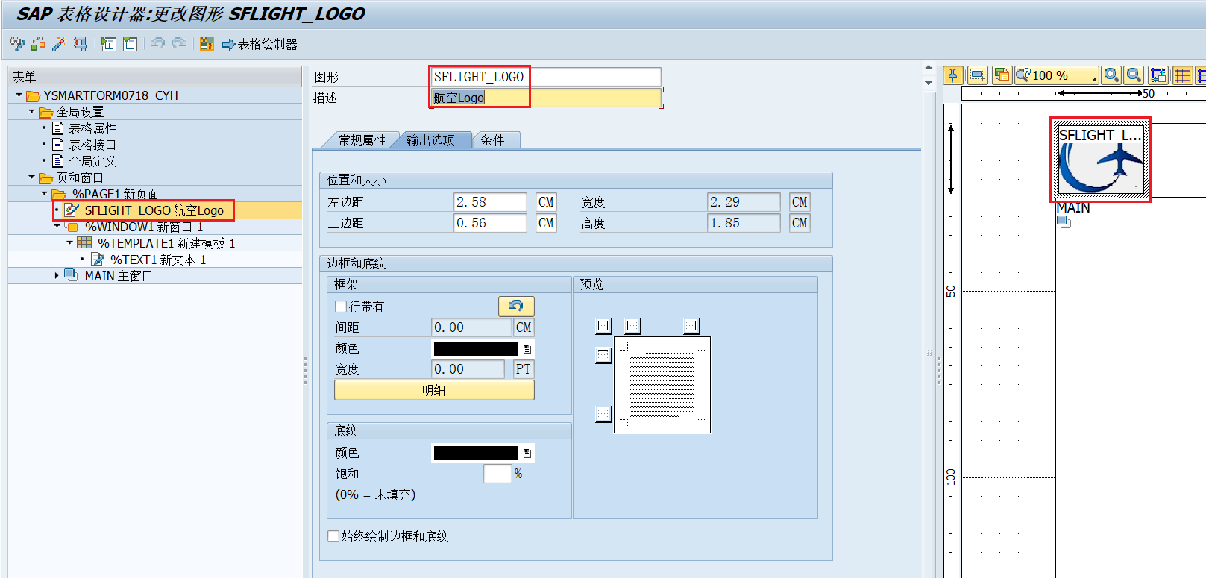1206x578 pixels.
Task: Click the 明细 details button
Action: pos(434,390)
